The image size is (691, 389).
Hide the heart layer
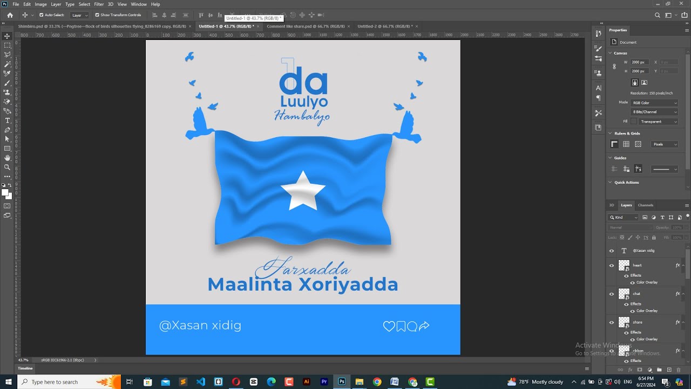[x=612, y=265]
